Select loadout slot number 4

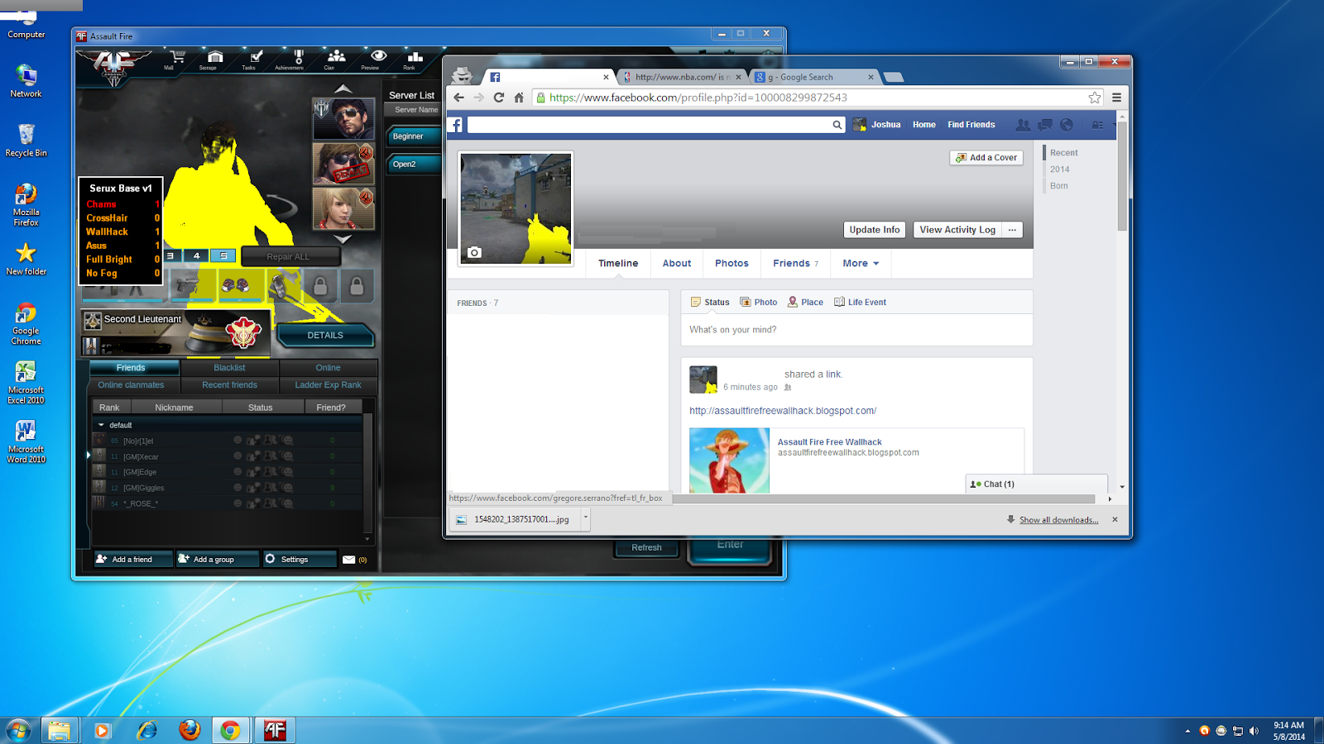pyautogui.click(x=196, y=256)
